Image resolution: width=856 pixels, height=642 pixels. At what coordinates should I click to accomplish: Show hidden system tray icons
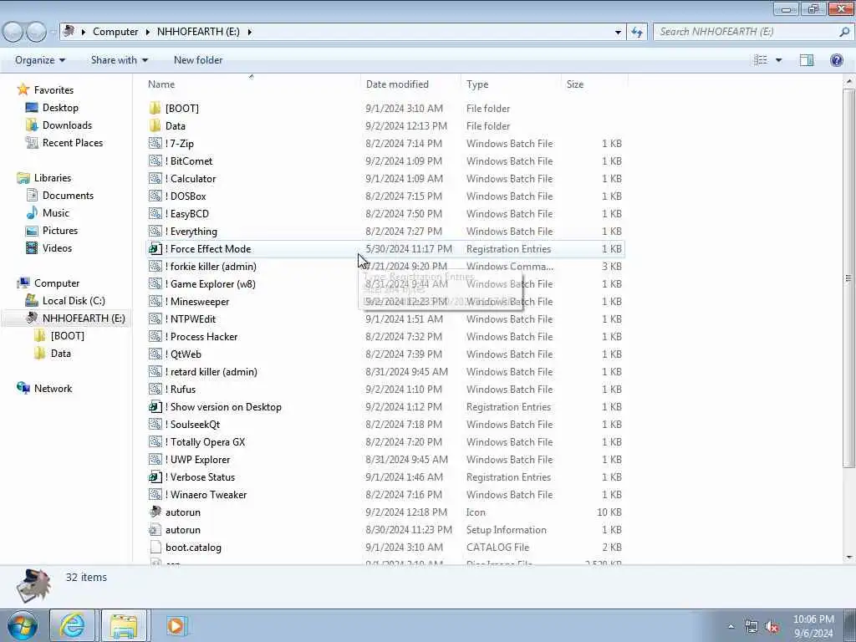point(731,627)
